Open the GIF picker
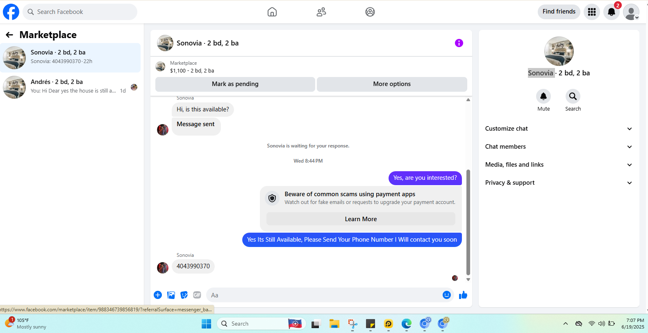This screenshot has height=333, width=648. tap(197, 295)
